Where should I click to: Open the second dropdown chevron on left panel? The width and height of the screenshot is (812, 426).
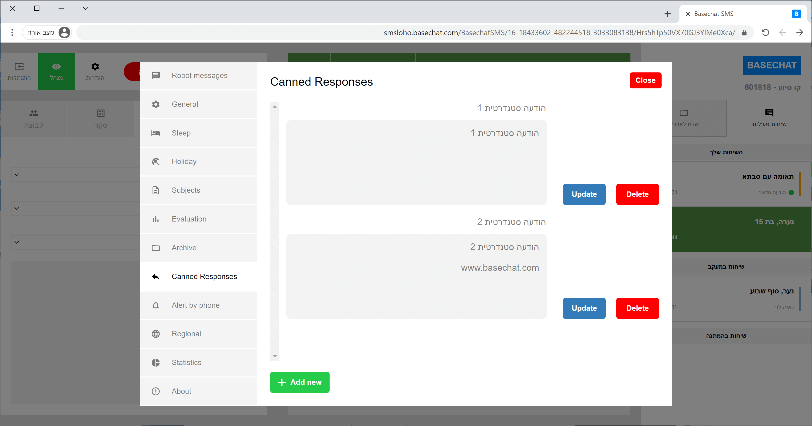pyautogui.click(x=17, y=208)
